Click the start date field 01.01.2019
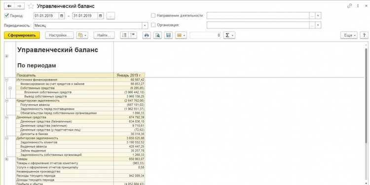Screen dimensions: 370x185 click(46, 16)
